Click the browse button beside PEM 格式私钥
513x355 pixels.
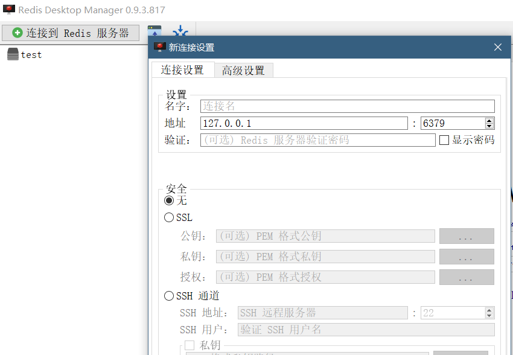(467, 257)
